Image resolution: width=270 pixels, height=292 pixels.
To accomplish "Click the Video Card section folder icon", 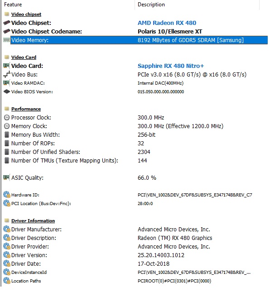I will (x=7, y=57).
